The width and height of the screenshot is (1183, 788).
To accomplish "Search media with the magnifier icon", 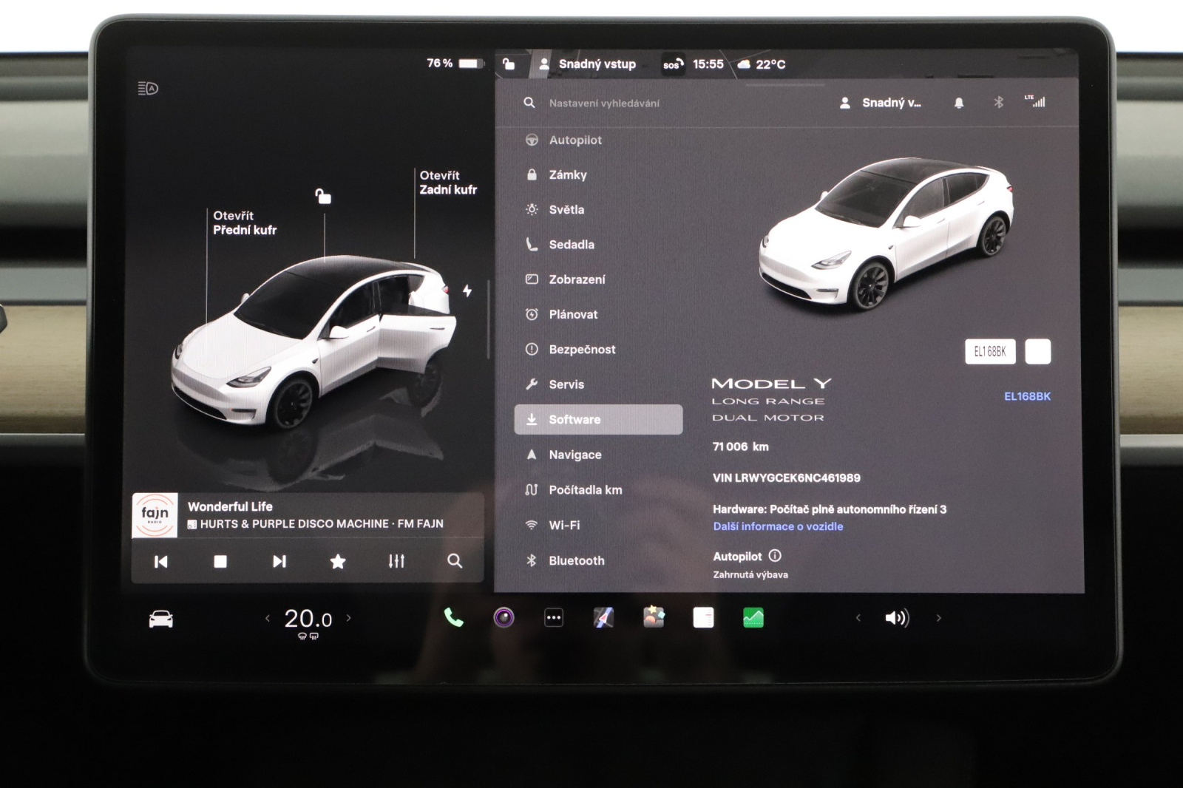I will pos(455,562).
